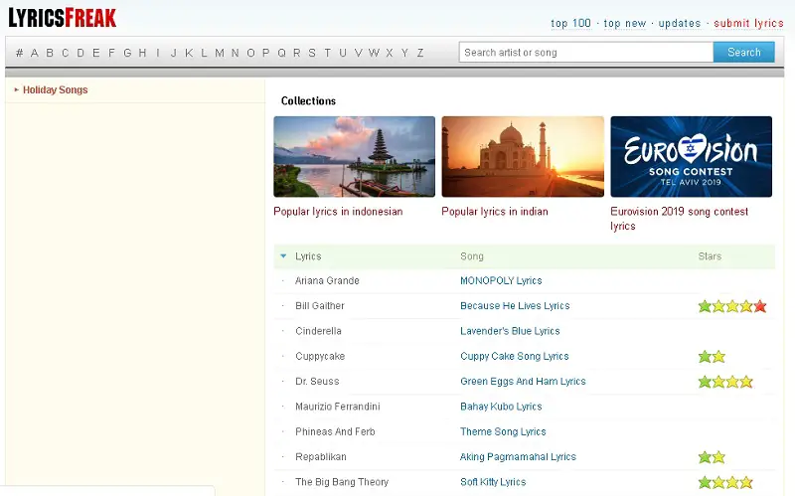Open Because He Lives Lyrics
The height and width of the screenshot is (496, 795).
click(x=515, y=306)
